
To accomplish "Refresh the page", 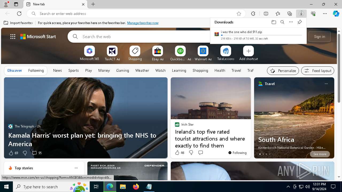I will click(19, 14).
